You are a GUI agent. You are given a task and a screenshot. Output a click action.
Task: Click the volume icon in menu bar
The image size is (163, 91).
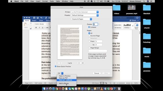[x=101, y=1]
